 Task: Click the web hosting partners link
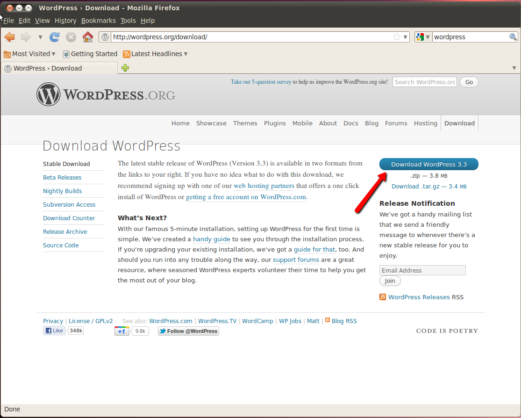coord(264,186)
